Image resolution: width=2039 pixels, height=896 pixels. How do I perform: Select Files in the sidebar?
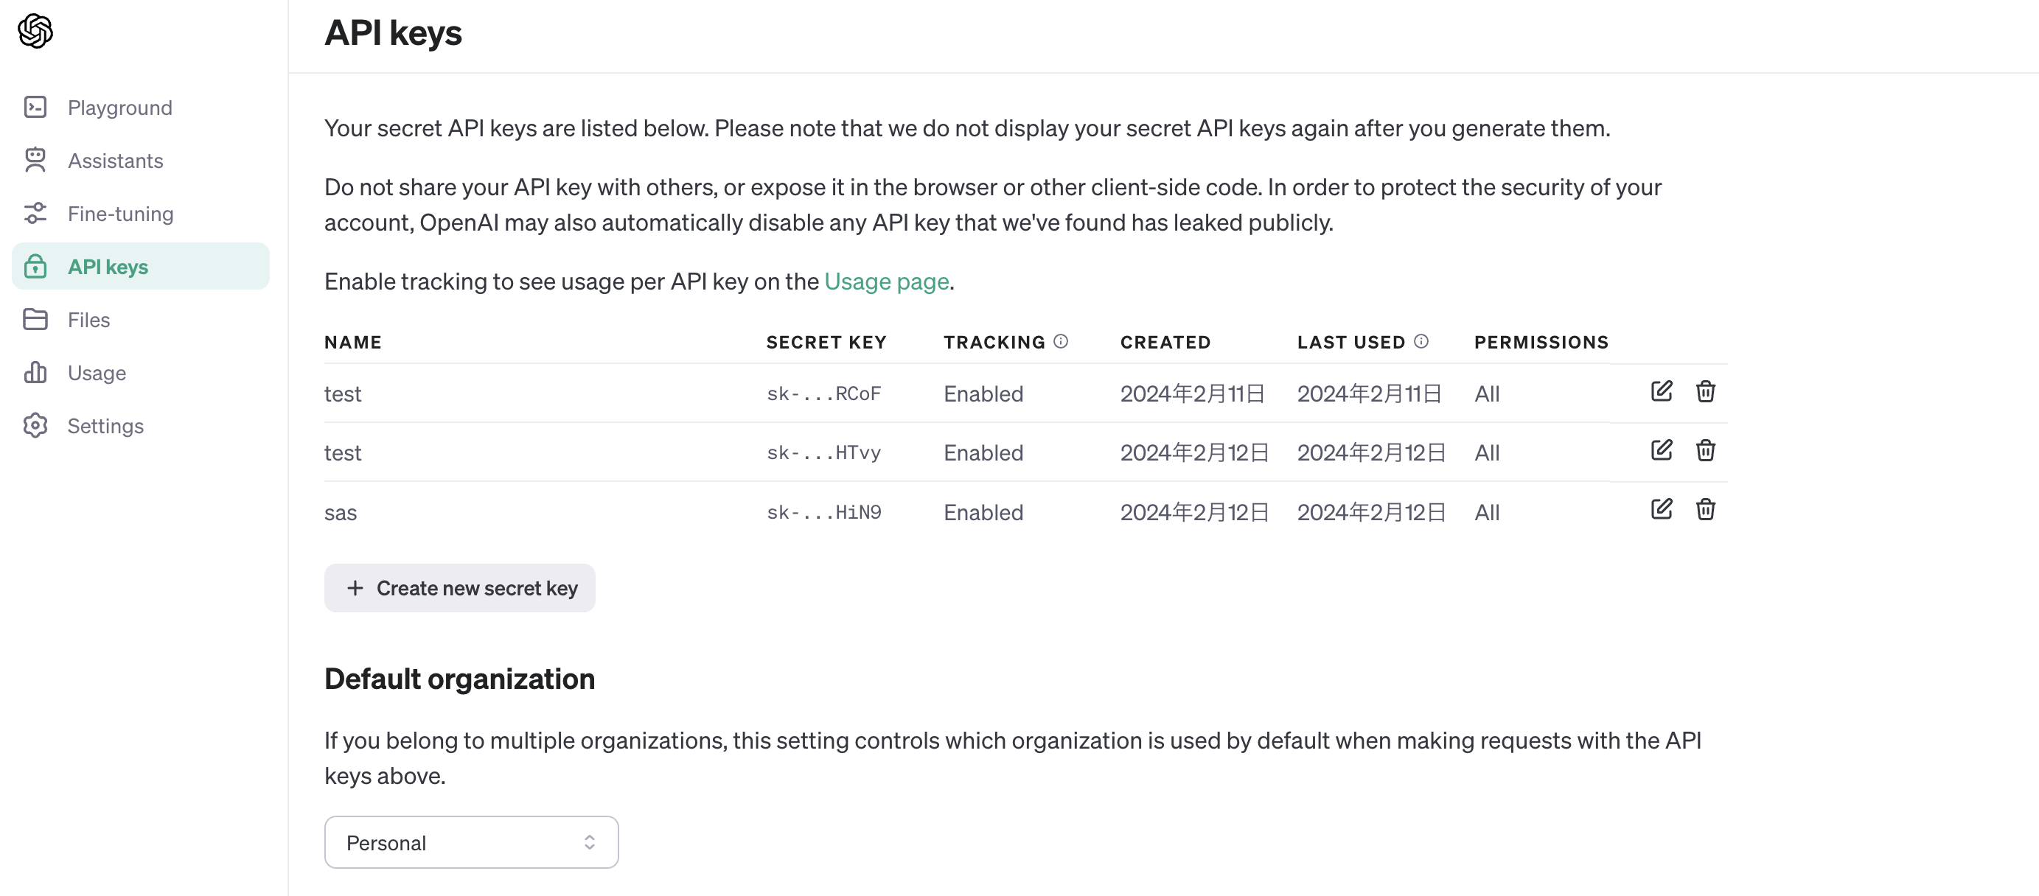[x=88, y=320]
